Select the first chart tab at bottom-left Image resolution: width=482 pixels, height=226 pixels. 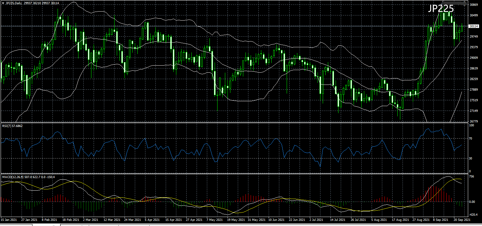pos(16,225)
